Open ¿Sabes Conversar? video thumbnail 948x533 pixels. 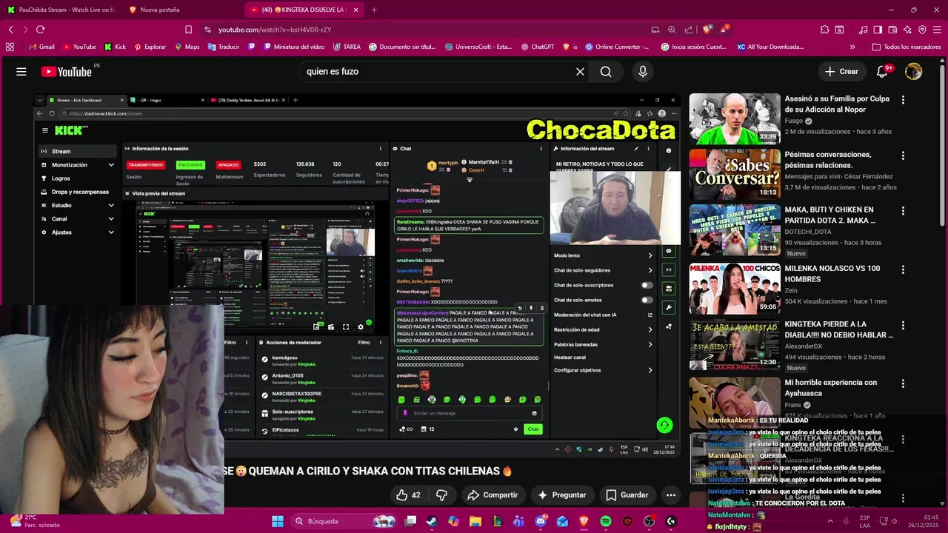tap(735, 175)
